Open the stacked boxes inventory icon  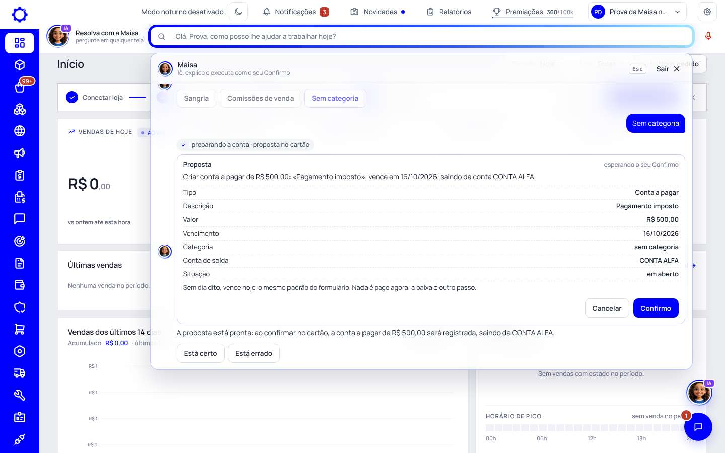pyautogui.click(x=20, y=109)
